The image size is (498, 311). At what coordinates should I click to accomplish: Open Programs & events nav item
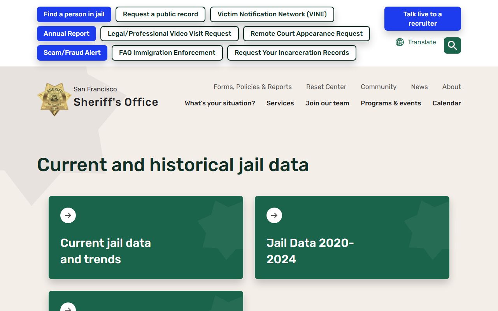coord(391,103)
